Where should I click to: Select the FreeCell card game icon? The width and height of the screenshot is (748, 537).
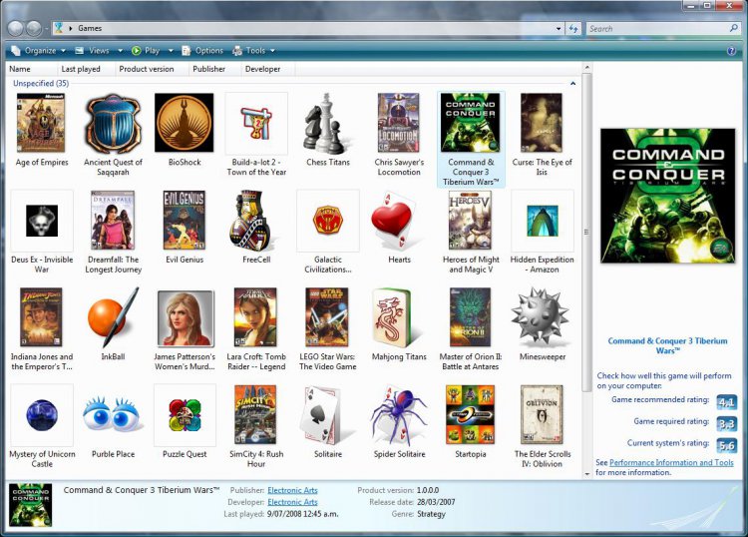click(x=253, y=221)
